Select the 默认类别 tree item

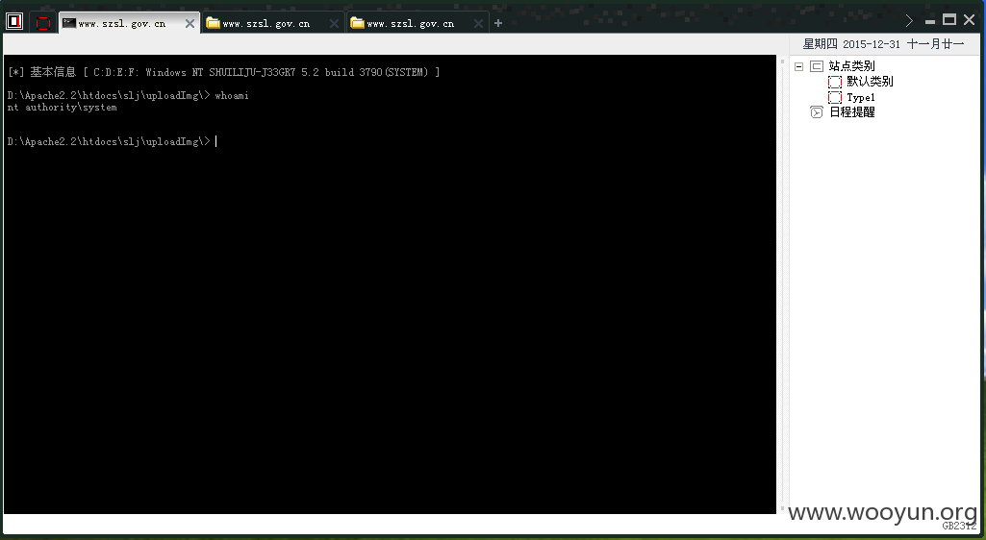[870, 81]
